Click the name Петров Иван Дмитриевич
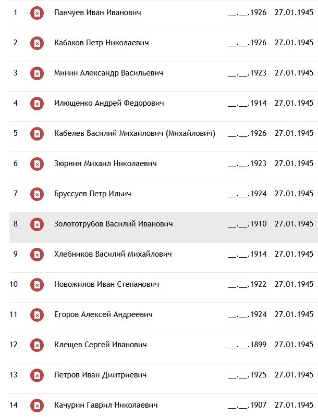The image size is (318, 417). pos(100,375)
